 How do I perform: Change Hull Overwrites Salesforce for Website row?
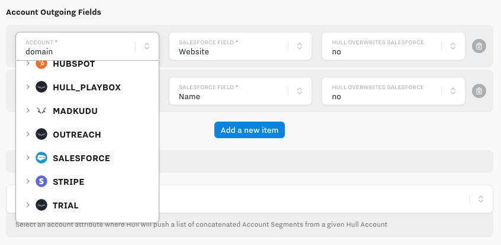(452, 46)
